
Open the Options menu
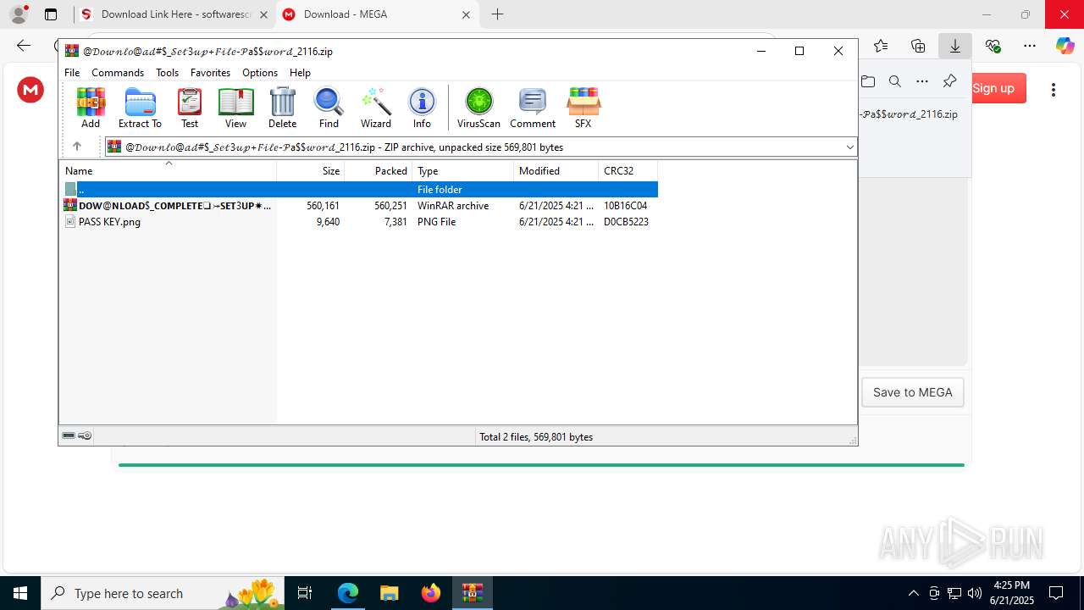coord(260,73)
